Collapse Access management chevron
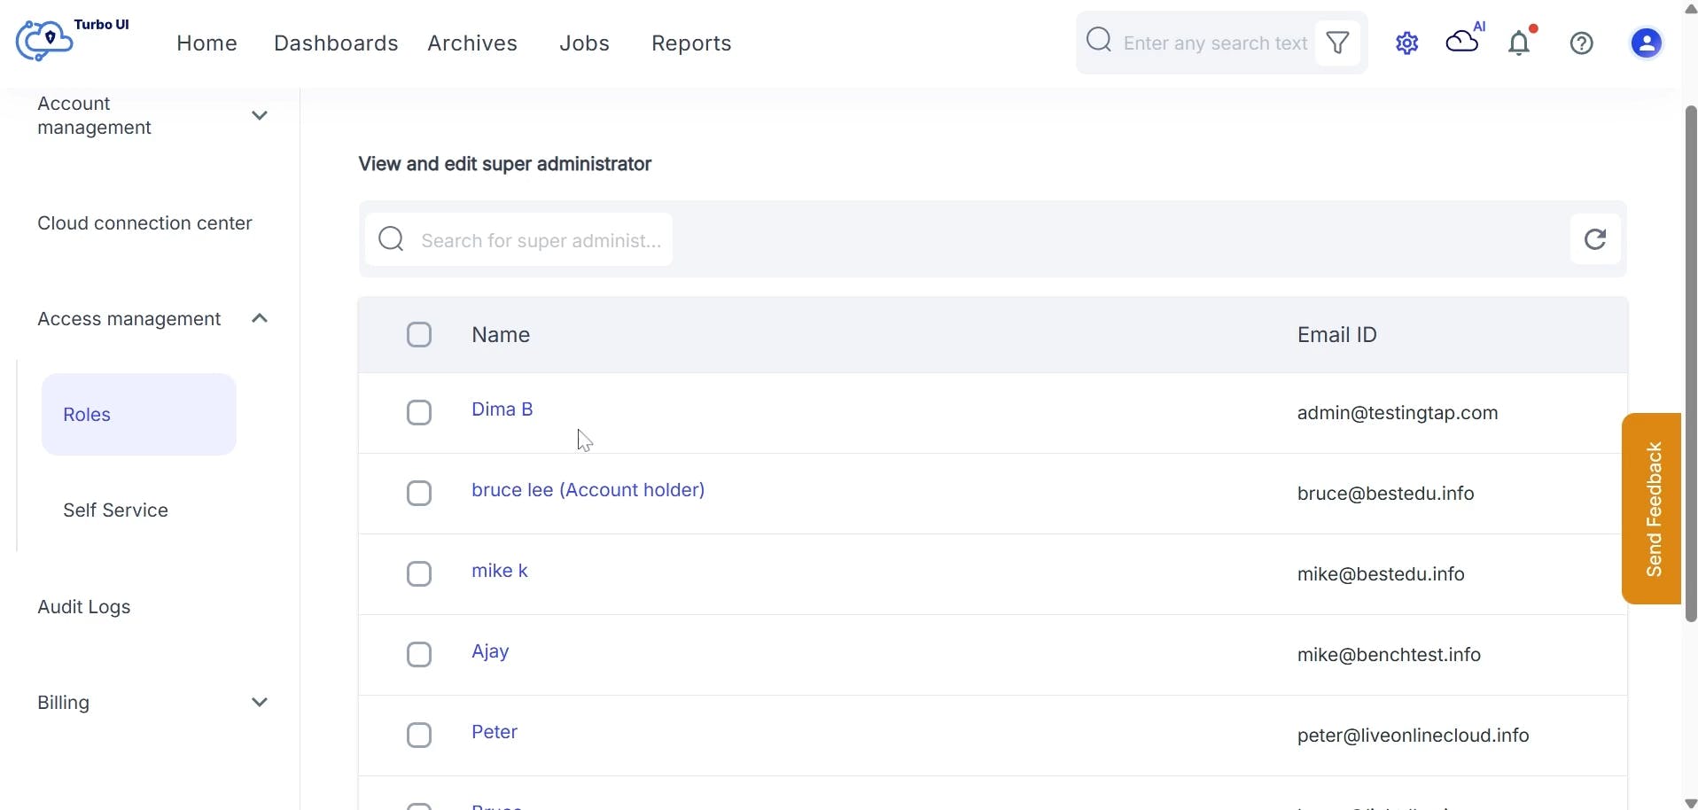1698x810 pixels. pyautogui.click(x=260, y=318)
